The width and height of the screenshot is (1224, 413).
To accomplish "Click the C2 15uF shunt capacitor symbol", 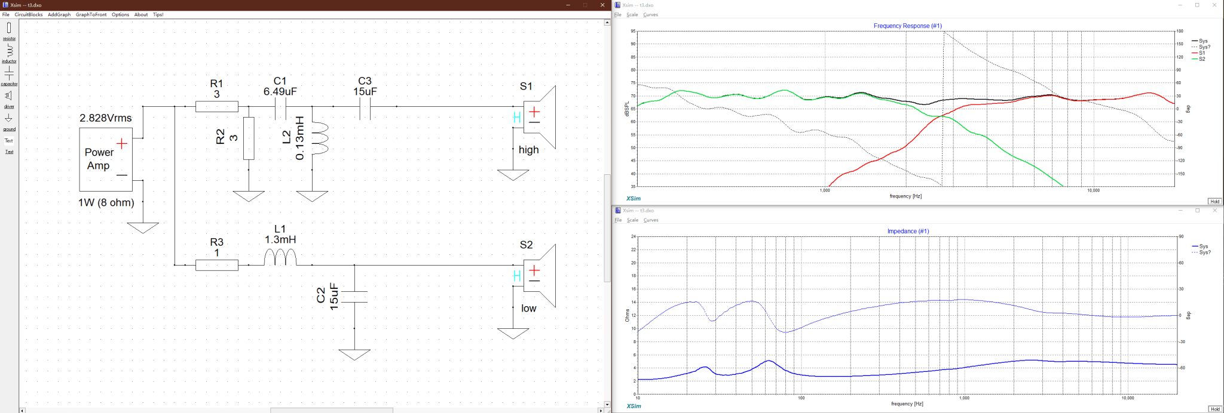I will point(354,297).
